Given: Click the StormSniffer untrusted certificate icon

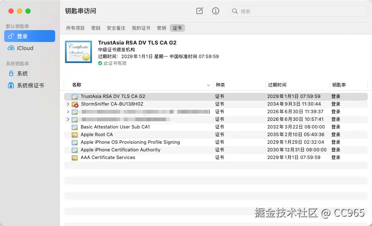Looking at the screenshot, I should click(x=75, y=104).
